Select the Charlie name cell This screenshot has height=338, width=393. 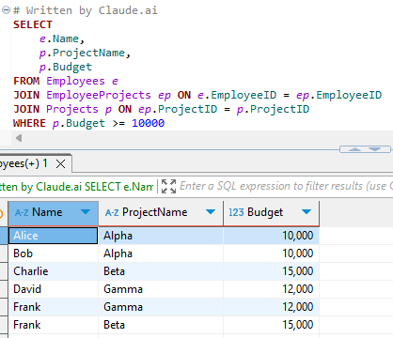click(x=54, y=271)
